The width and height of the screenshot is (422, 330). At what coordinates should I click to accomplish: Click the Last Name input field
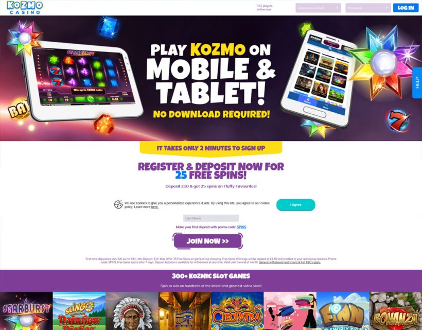coord(211,218)
